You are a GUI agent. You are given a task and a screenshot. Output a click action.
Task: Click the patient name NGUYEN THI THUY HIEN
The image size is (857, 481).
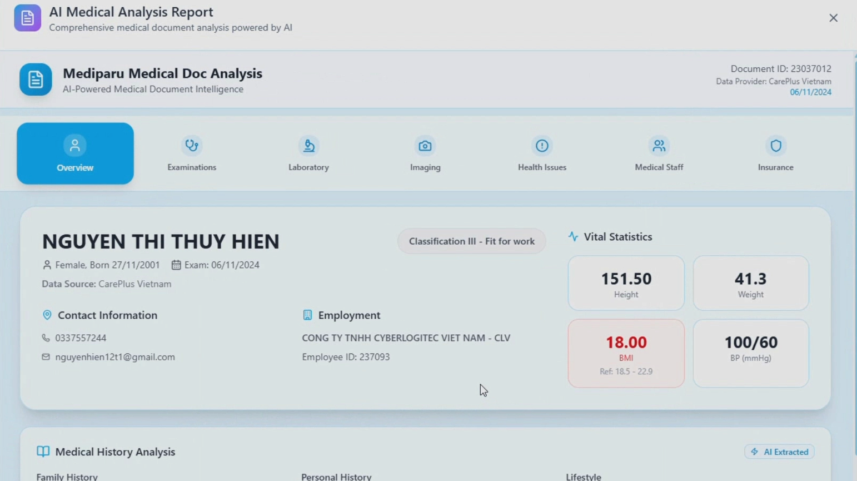point(161,241)
